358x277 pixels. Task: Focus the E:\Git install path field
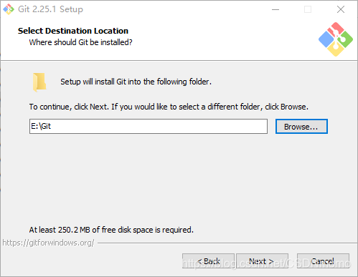(149, 126)
